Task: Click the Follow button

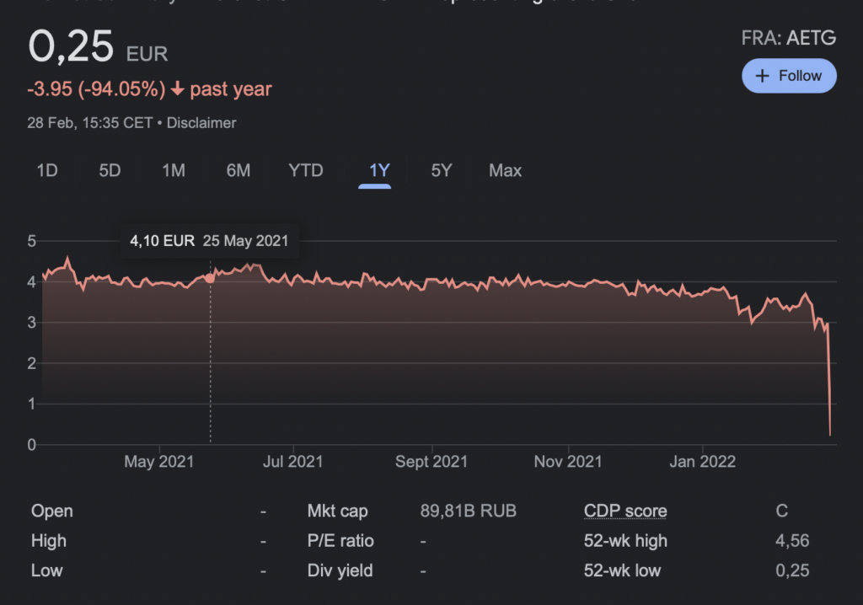Action: [789, 76]
